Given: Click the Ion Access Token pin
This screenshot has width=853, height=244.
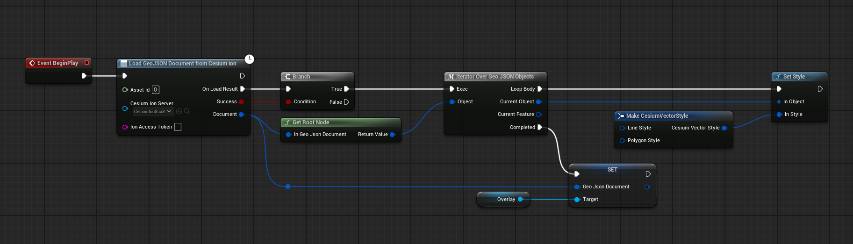Looking at the screenshot, I should tap(125, 127).
